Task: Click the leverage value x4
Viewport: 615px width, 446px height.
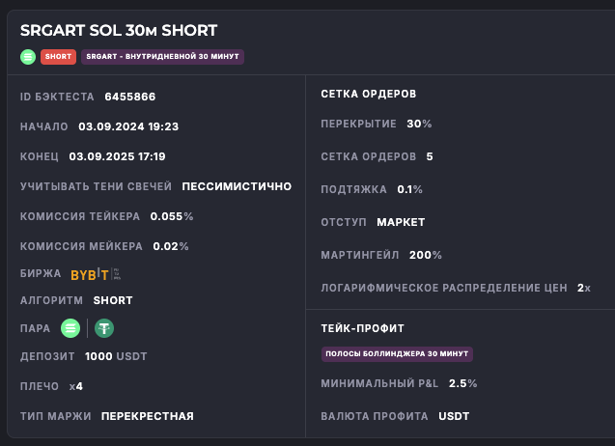Action: pyautogui.click(x=76, y=386)
